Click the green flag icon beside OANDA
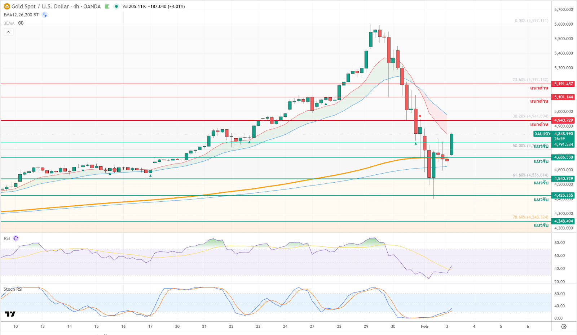The image size is (577, 335). click(107, 6)
